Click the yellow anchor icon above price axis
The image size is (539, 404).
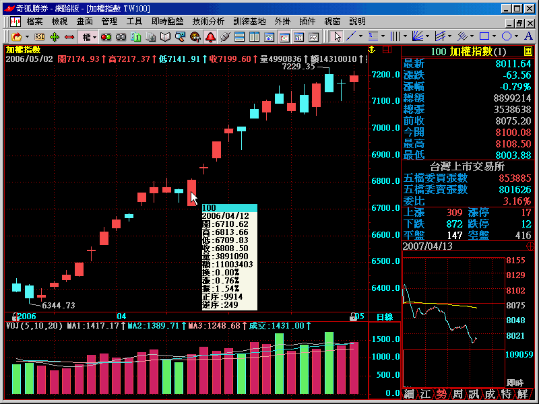pyautogui.click(x=372, y=50)
